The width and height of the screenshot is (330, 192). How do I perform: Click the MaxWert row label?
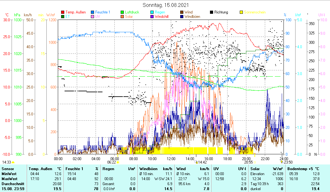coord(9,179)
